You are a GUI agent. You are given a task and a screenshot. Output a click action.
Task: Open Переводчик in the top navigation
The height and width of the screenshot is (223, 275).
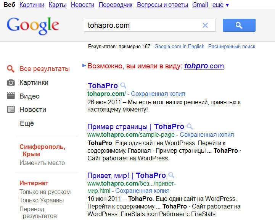coord(116,5)
